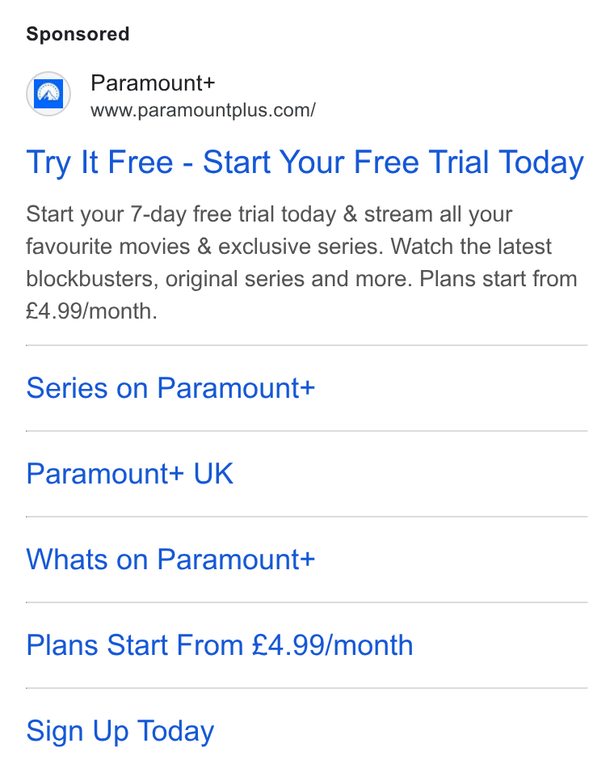
Task: Click the word 'Series' in first sitelink
Action: pos(67,388)
